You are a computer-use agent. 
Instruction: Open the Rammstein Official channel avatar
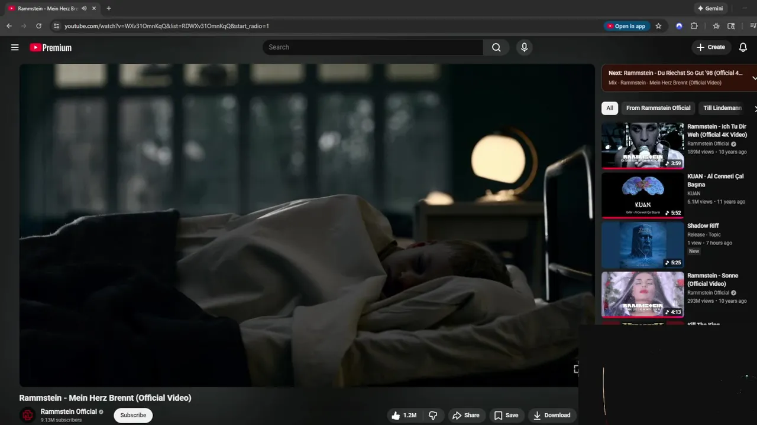(27, 415)
